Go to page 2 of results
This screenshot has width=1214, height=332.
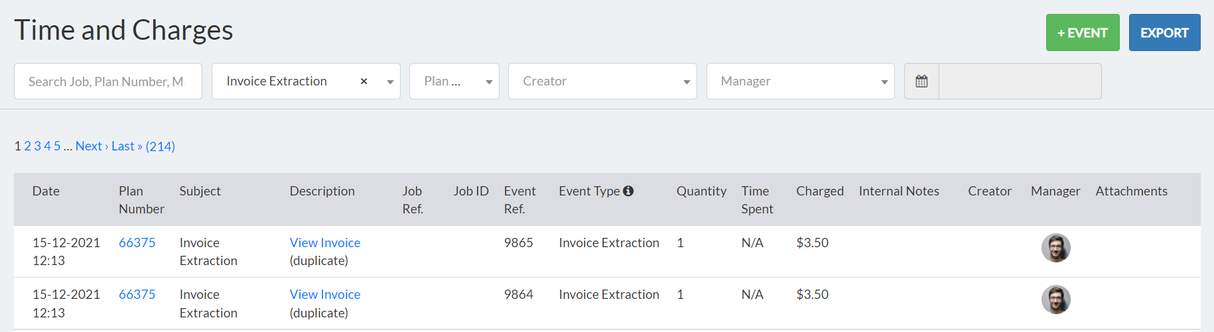click(28, 146)
